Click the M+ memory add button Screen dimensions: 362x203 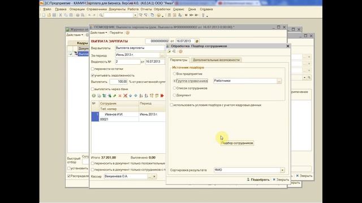coord(191,15)
